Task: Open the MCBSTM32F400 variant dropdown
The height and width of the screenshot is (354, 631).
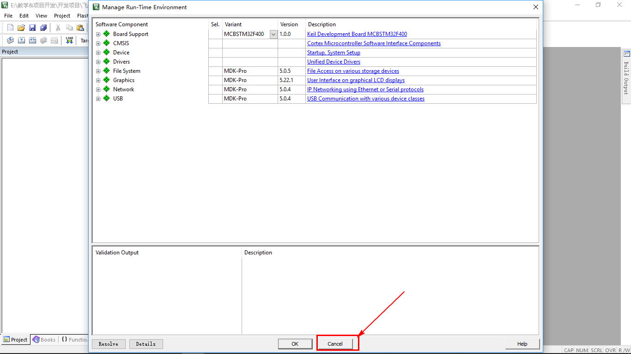Action: pos(273,34)
